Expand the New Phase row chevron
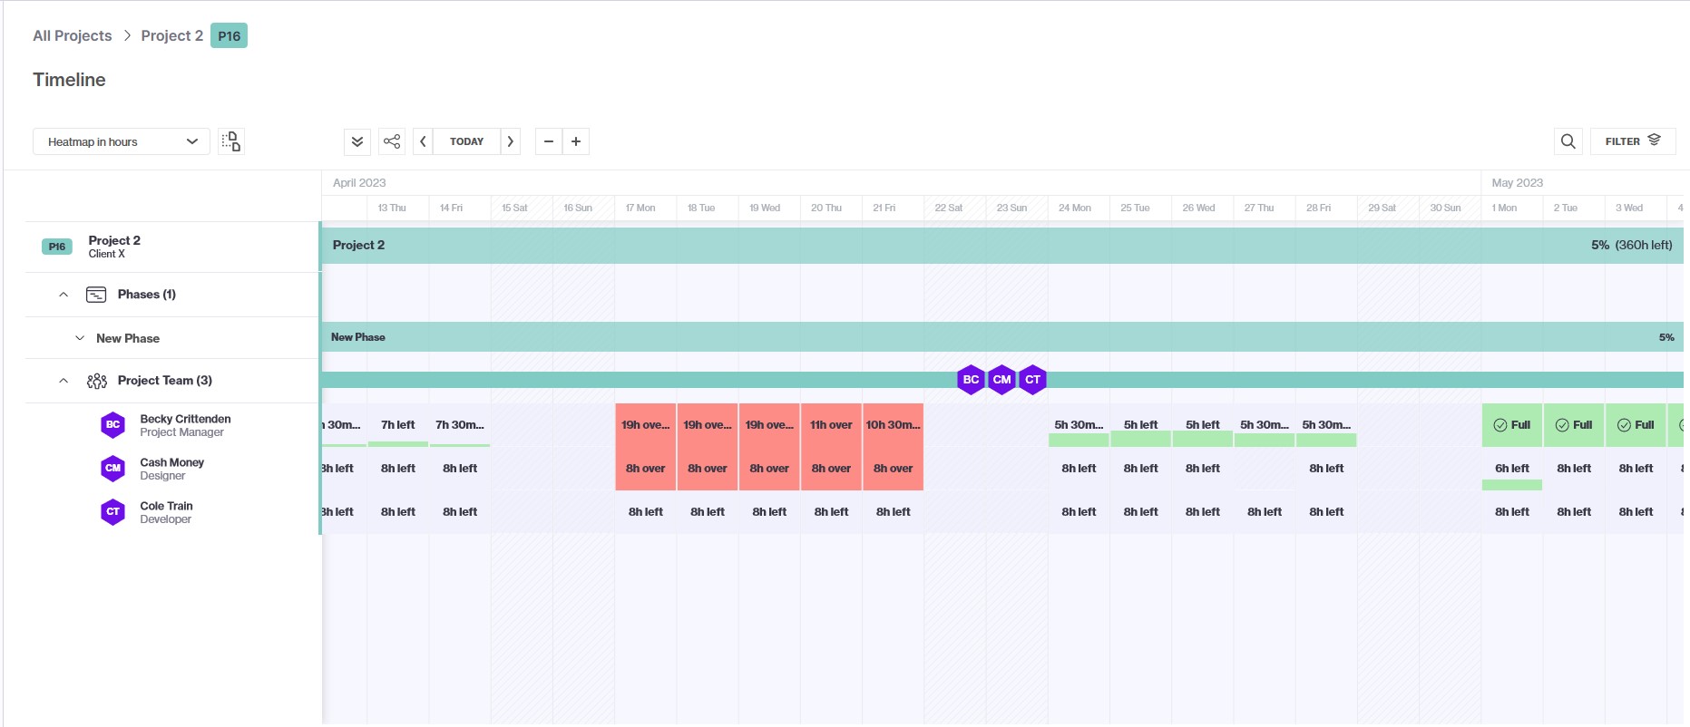The width and height of the screenshot is (1690, 727). pyautogui.click(x=80, y=338)
